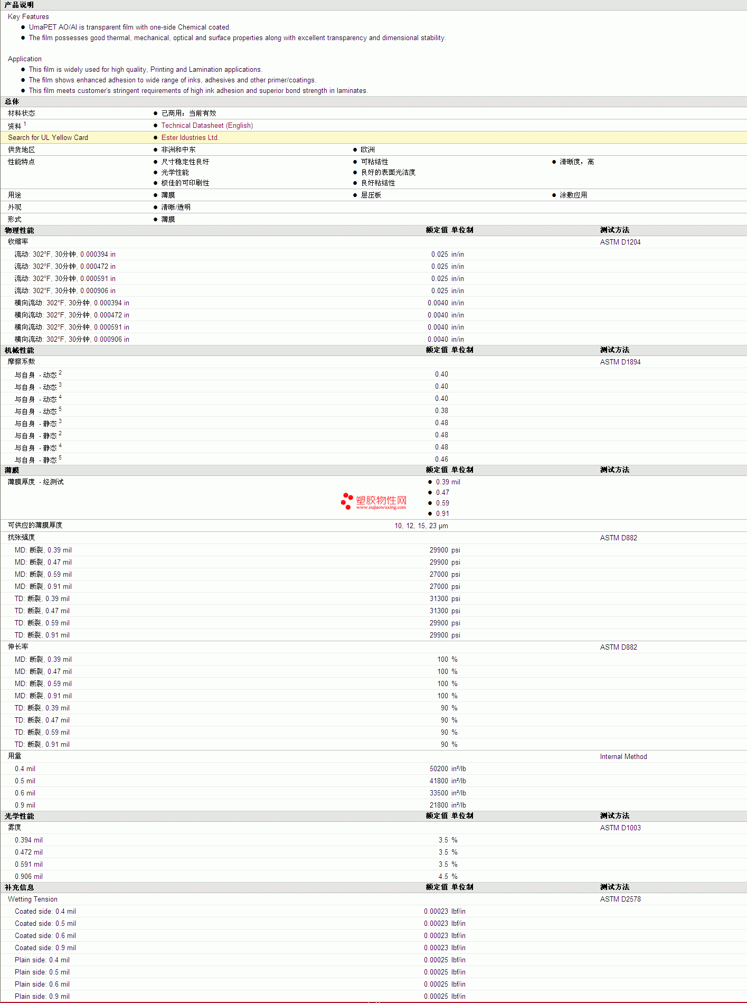Click the Search for UL Yellow Card row label

point(48,137)
